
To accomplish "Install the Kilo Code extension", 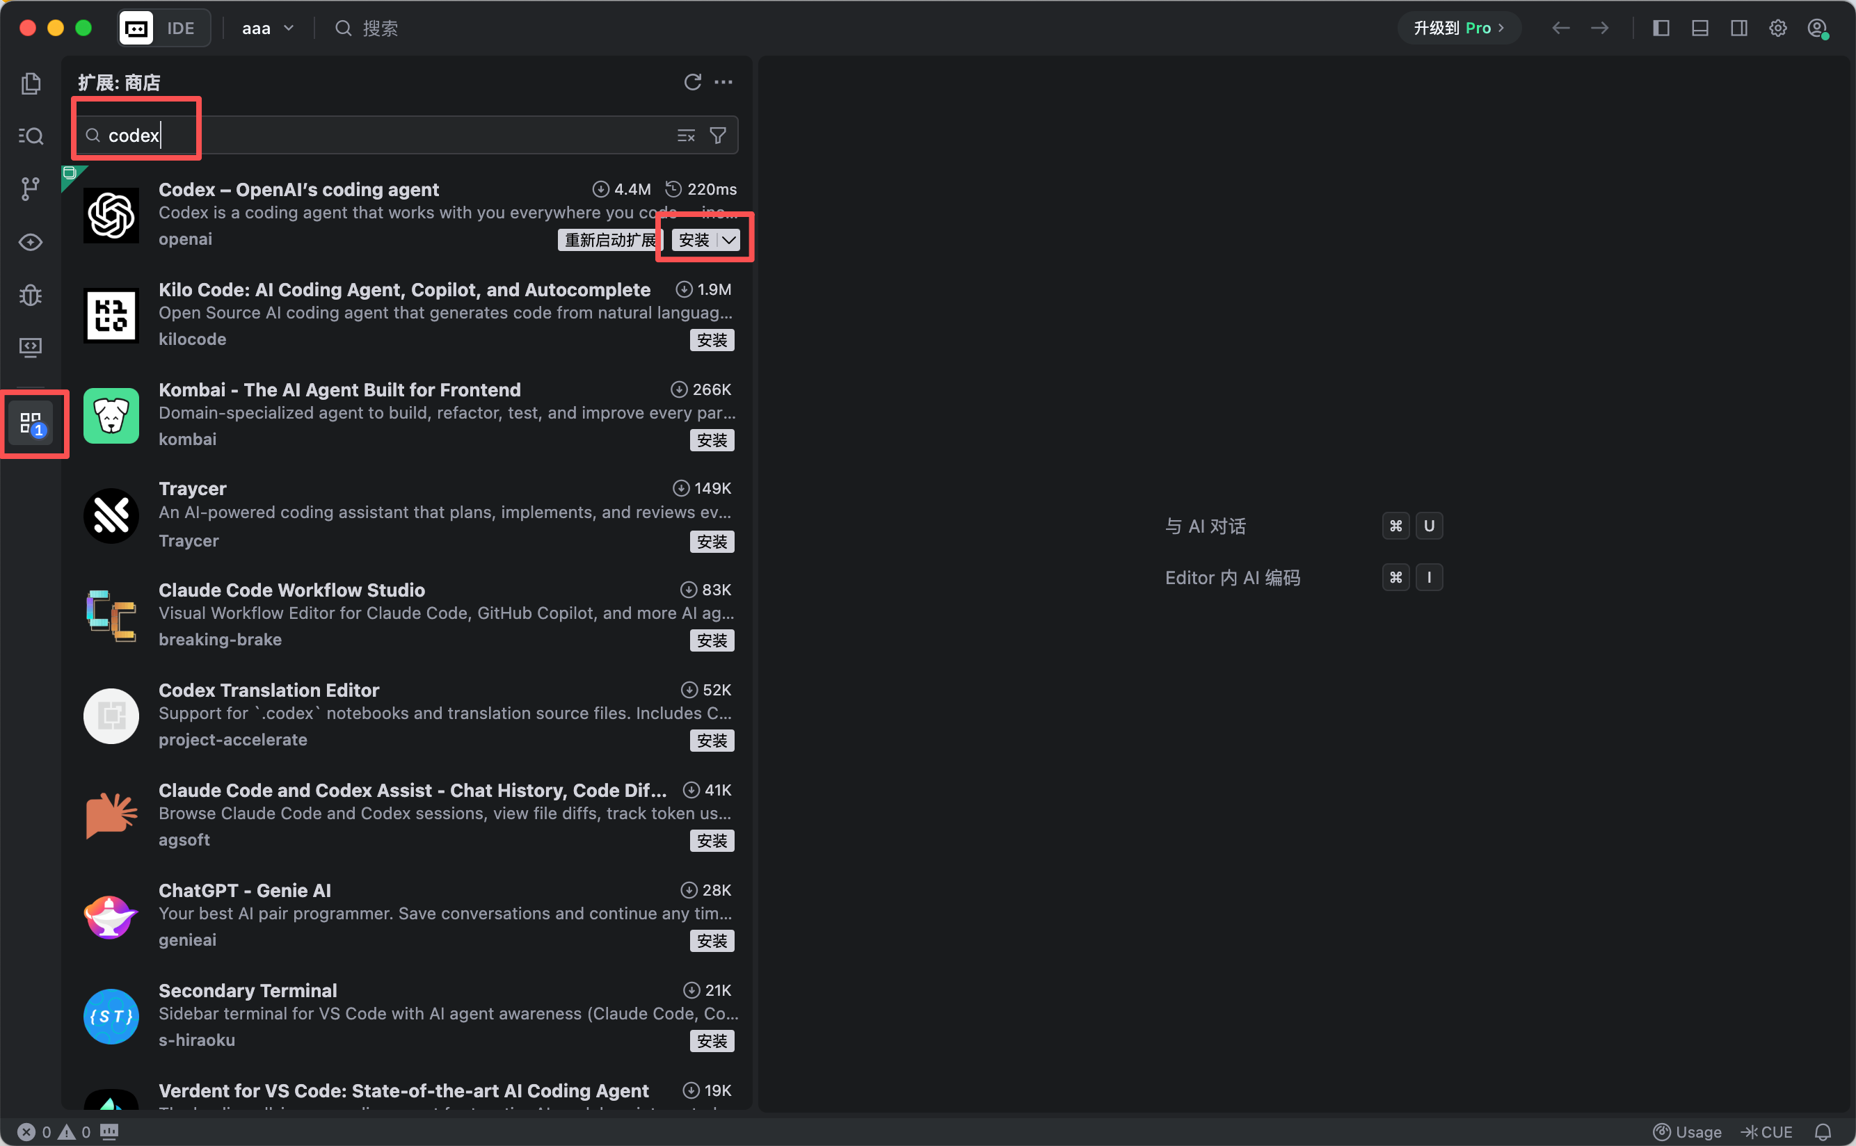I will [712, 340].
